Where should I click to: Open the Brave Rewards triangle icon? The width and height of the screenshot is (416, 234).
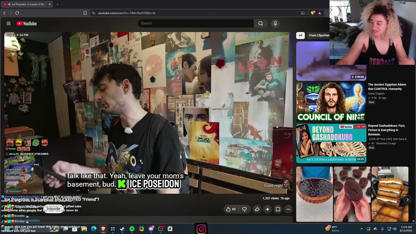320,13
